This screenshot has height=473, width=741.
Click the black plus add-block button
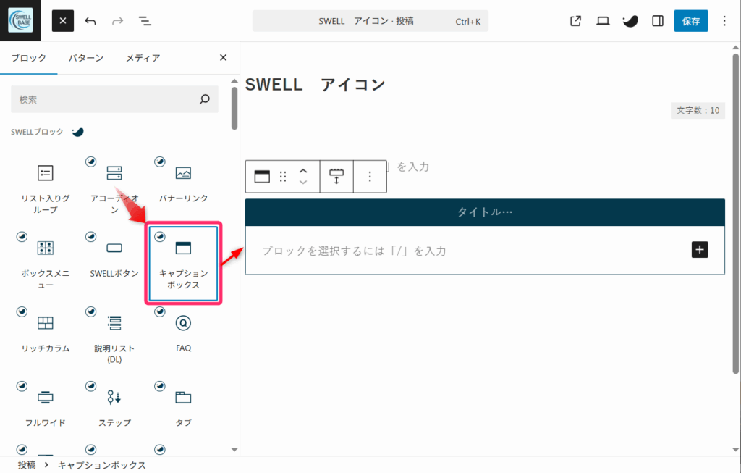pyautogui.click(x=700, y=250)
